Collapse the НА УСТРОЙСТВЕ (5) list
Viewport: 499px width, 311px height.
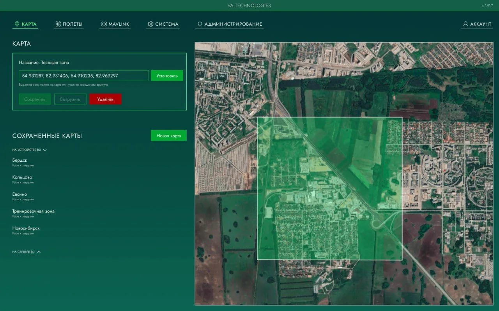click(x=30, y=150)
